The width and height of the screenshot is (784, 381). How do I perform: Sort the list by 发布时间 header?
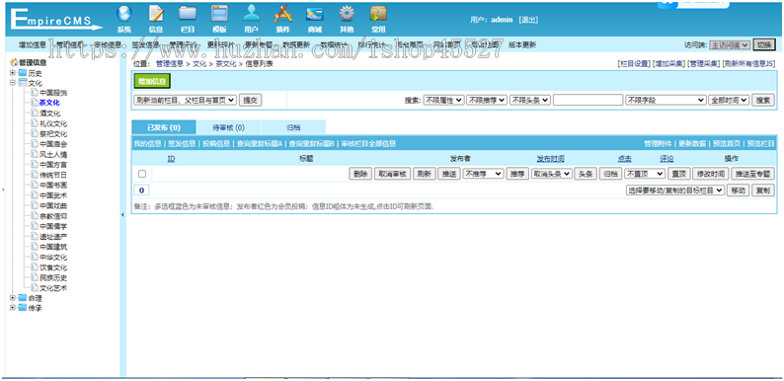(551, 159)
